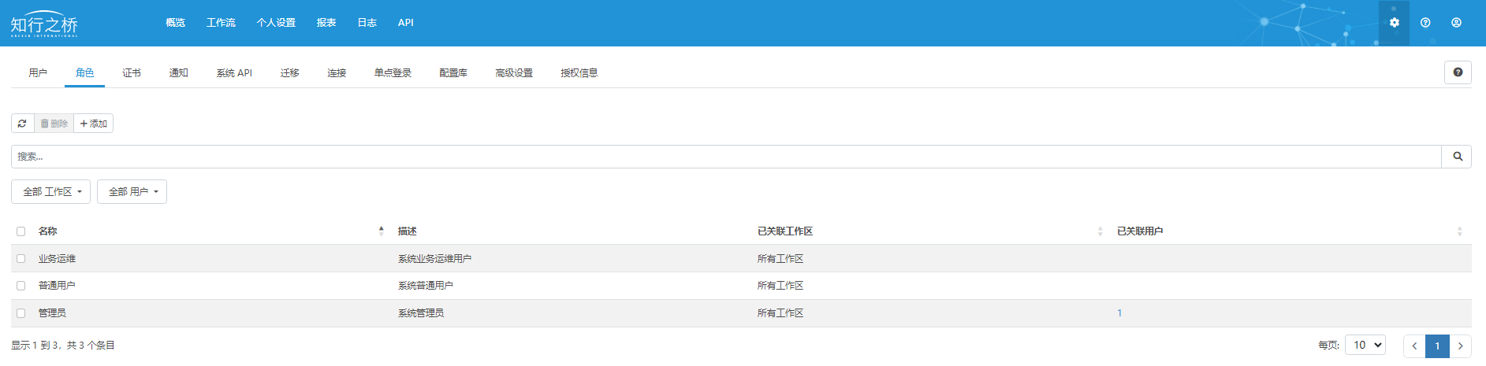
Task: Open the user account icon
Action: [1456, 23]
